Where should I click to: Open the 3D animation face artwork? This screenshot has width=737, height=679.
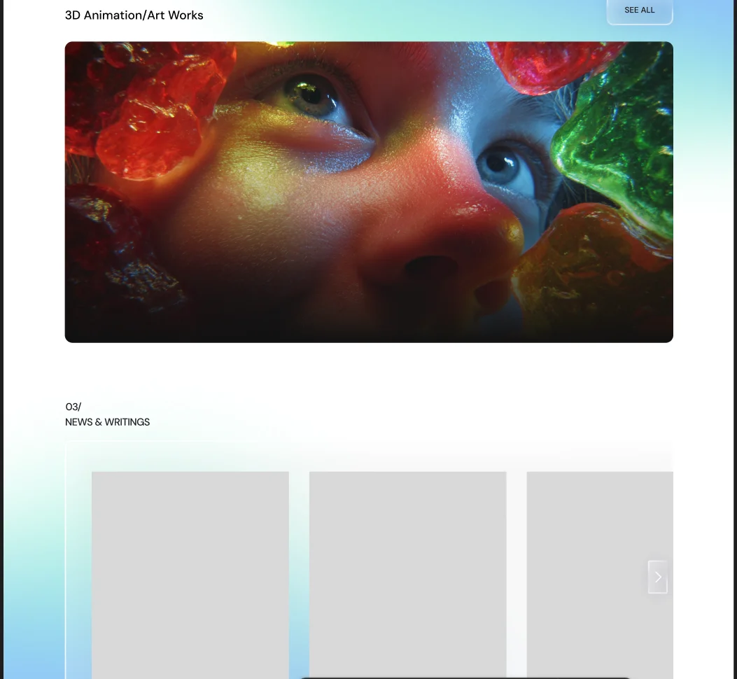tap(369, 192)
